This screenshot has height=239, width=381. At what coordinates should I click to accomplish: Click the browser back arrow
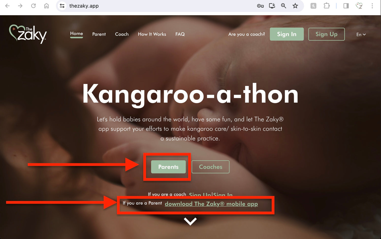7,6
